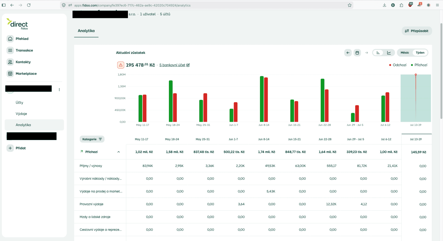Click the uBlock shield extension icon
Image resolution: width=443 pixels, height=241 pixels.
(410, 5)
